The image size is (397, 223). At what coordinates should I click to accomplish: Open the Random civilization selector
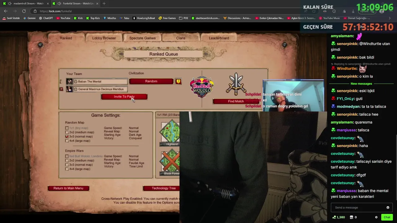(151, 81)
